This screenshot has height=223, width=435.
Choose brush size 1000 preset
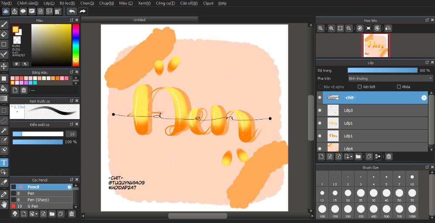pos(412,212)
